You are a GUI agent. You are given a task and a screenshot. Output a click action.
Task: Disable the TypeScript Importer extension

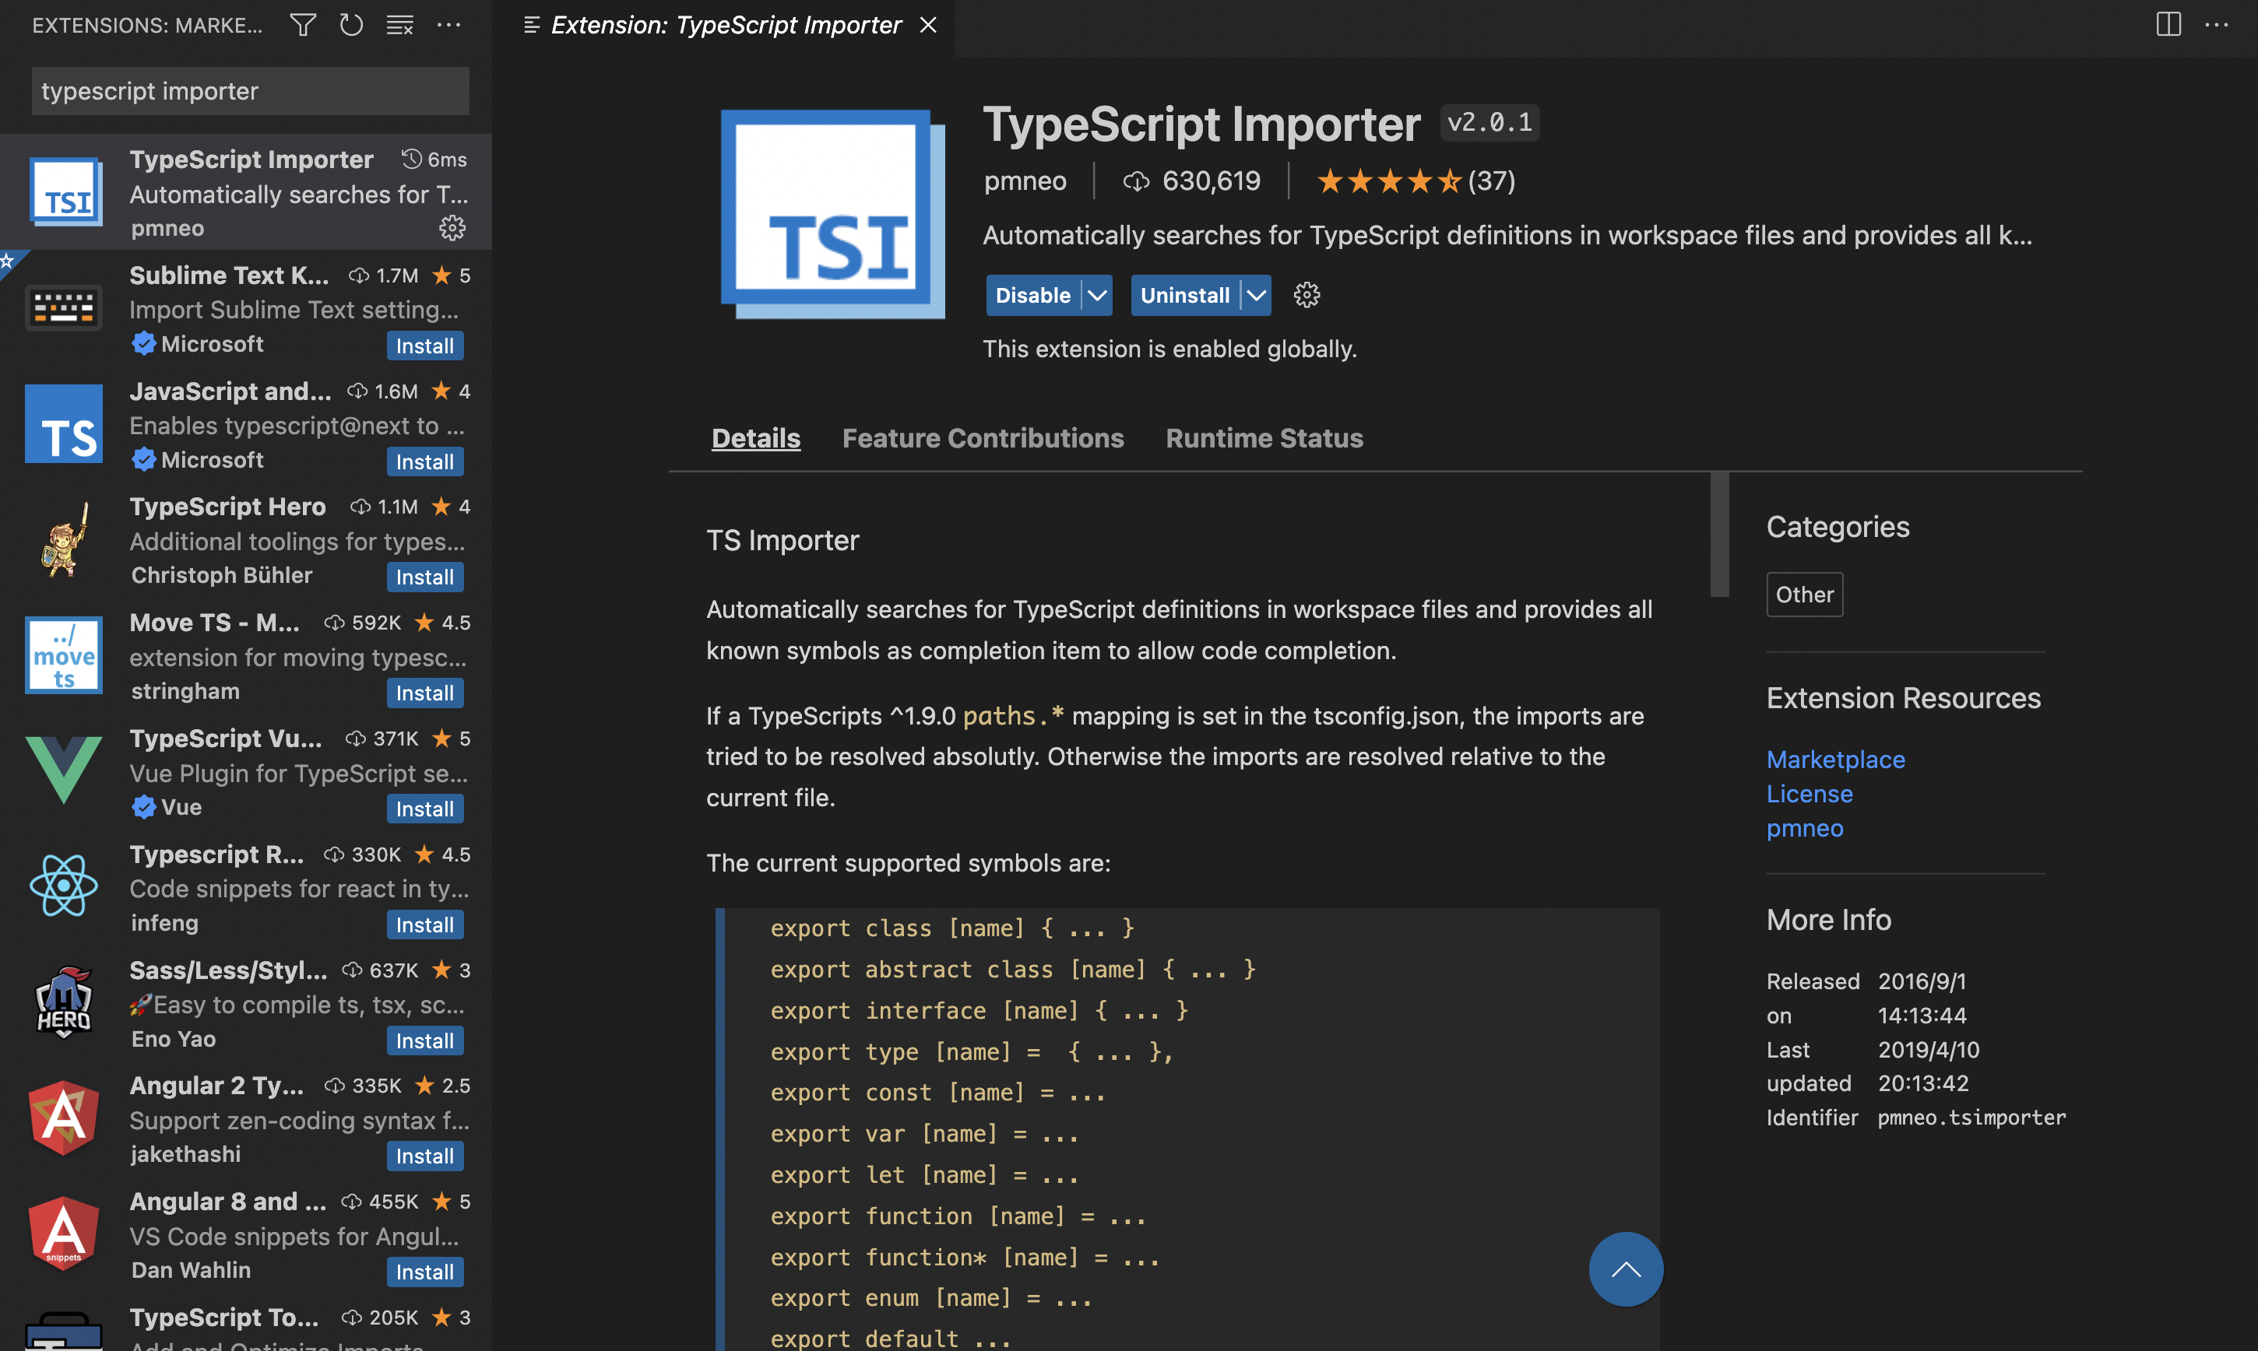tap(1033, 295)
